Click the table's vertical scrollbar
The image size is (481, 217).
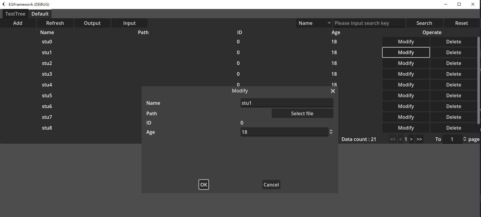pyautogui.click(x=478, y=80)
